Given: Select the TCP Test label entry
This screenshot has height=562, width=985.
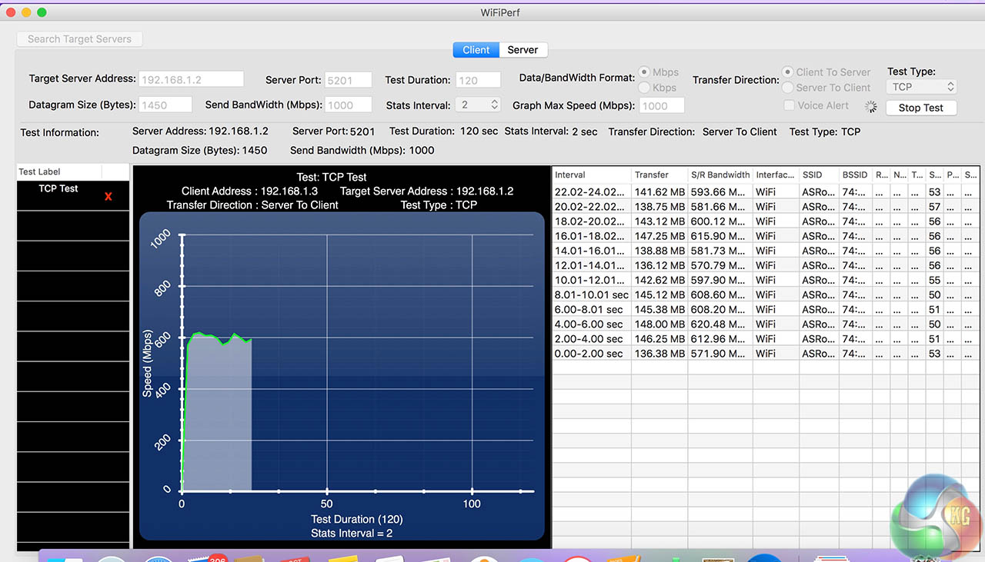Looking at the screenshot, I should 58,189.
